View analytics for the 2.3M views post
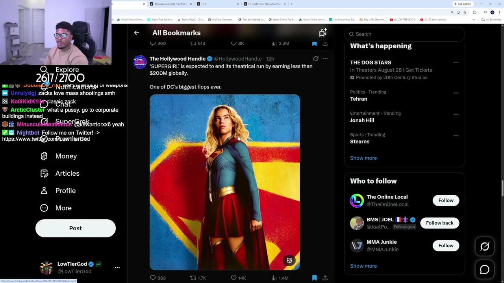The height and width of the screenshot is (283, 504). [x=280, y=44]
